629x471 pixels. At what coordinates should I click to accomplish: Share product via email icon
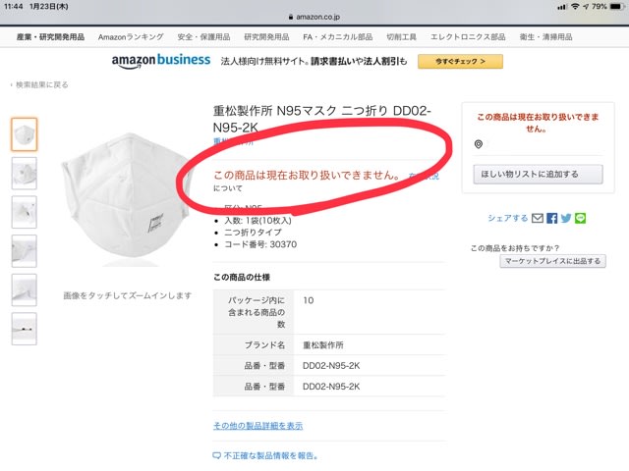point(538,218)
